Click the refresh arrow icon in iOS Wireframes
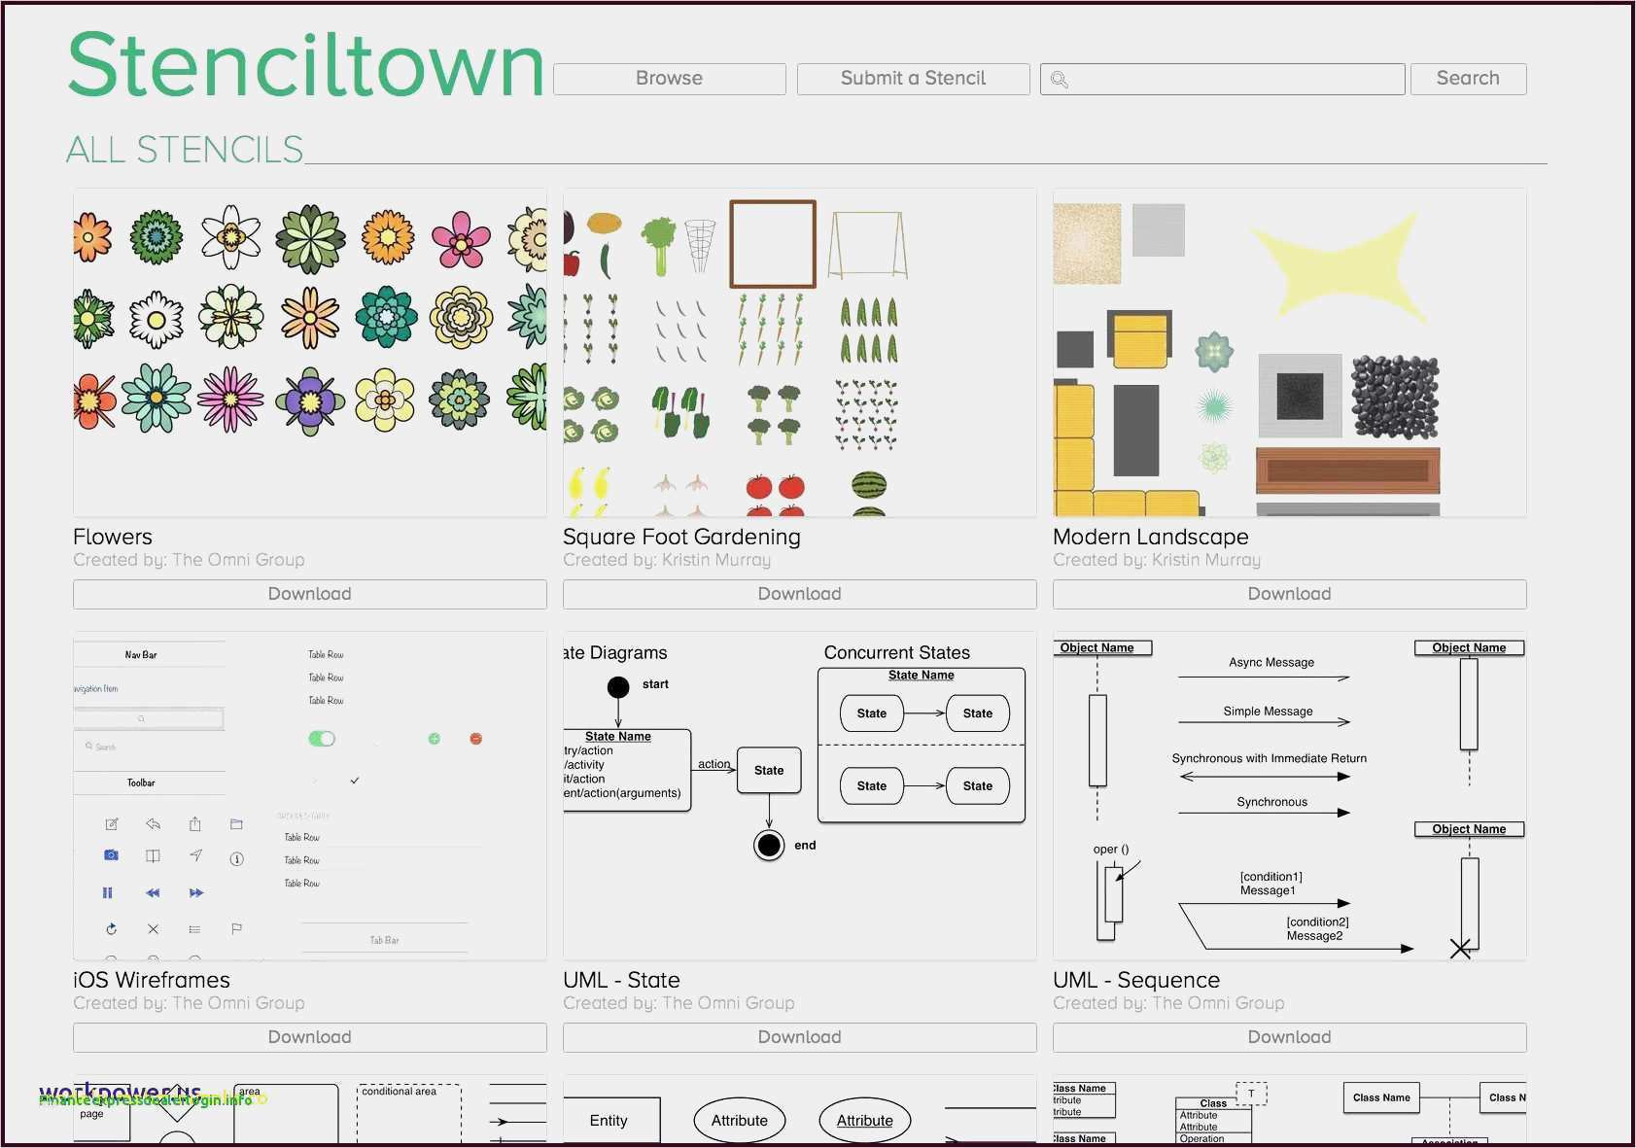The image size is (1636, 1148). coord(111,929)
